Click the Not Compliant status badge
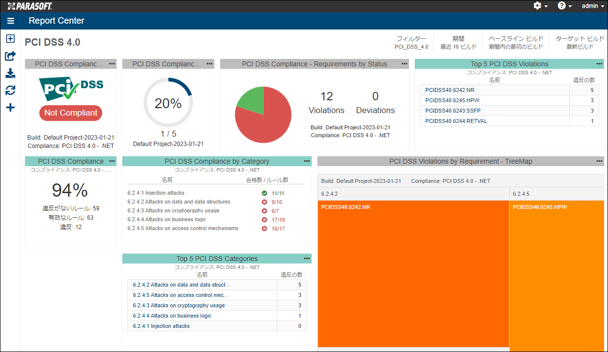Image resolution: width=608 pixels, height=352 pixels. (71, 113)
